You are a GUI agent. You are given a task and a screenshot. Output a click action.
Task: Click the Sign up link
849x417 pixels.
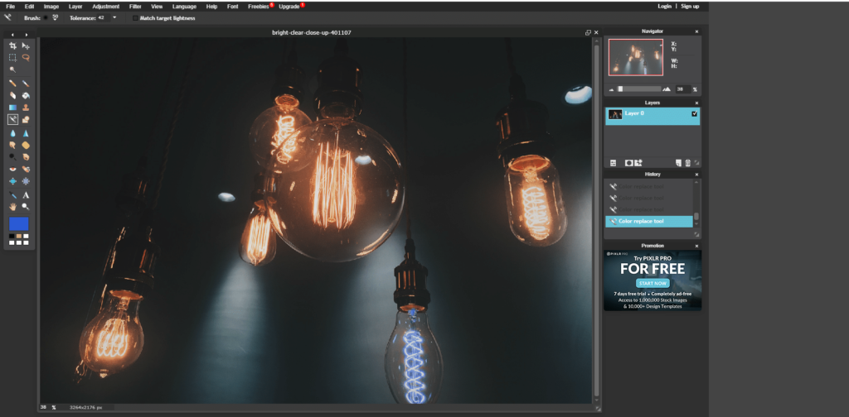coord(690,7)
